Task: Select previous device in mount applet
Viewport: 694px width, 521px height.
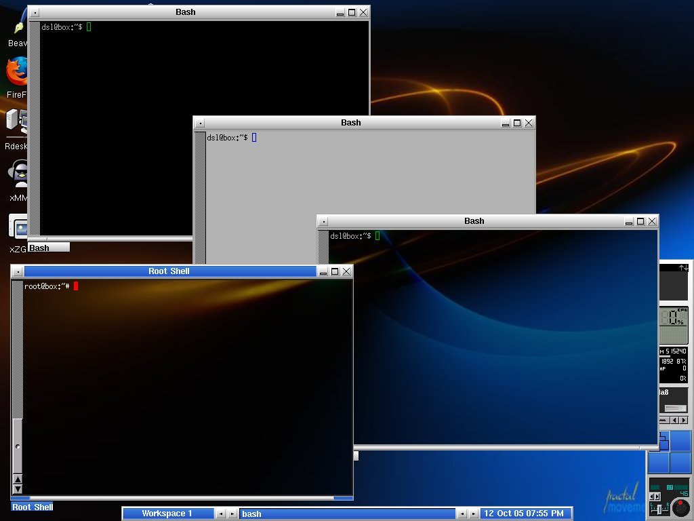Action: click(x=674, y=419)
